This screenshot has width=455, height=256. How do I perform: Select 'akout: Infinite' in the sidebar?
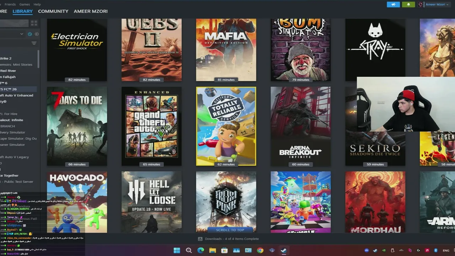point(18,120)
